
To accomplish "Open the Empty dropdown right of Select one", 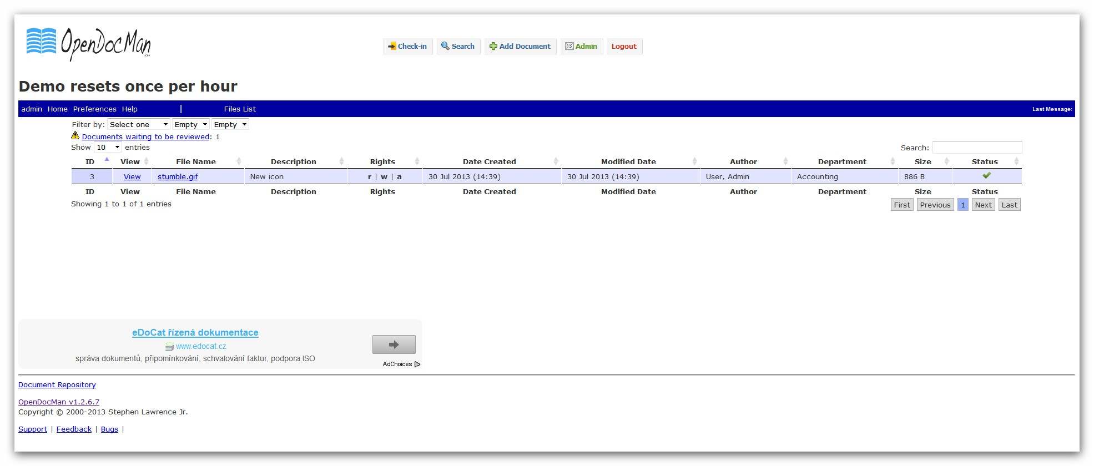I will click(x=190, y=124).
